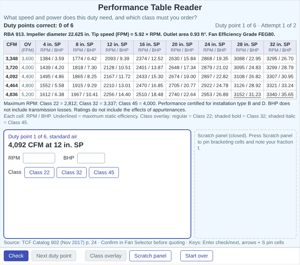Viewport: 300px width, 265px height.
Task: Select cell 2256 / 14.40
Action: click(x=117, y=94)
